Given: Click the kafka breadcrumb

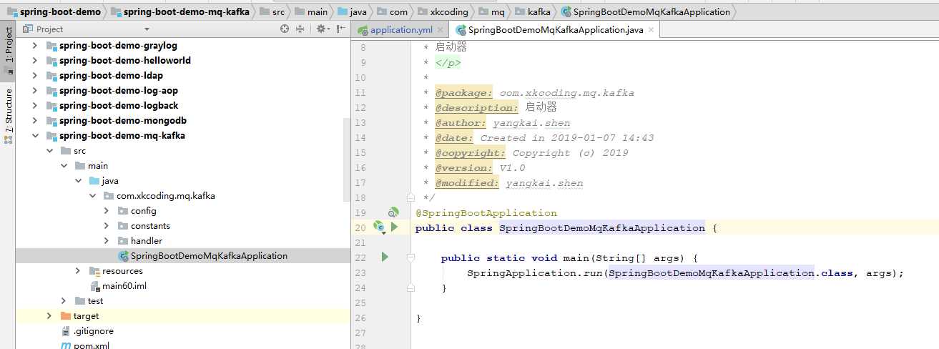Looking at the screenshot, I should [533, 11].
